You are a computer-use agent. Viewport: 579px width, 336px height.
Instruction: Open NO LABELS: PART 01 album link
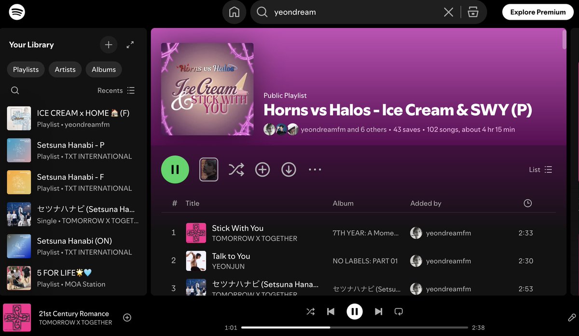click(x=365, y=261)
